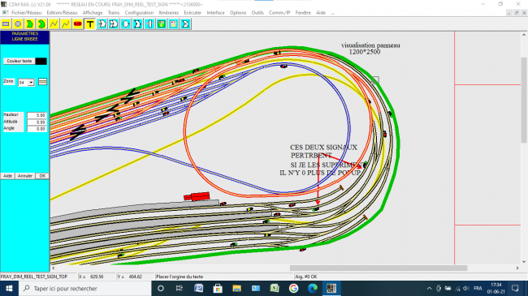Click the last cyan toolbar icon
Image resolution: width=528 pixels, height=296 pixels.
[x=185, y=24]
